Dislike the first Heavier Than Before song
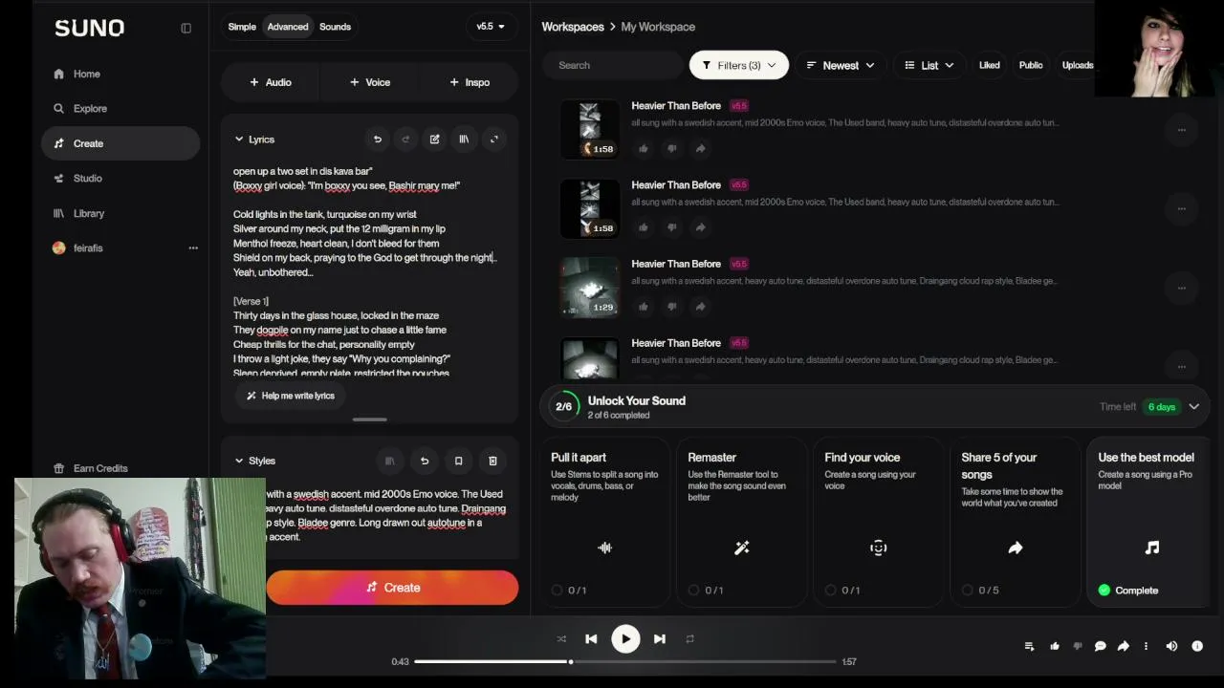 [672, 148]
